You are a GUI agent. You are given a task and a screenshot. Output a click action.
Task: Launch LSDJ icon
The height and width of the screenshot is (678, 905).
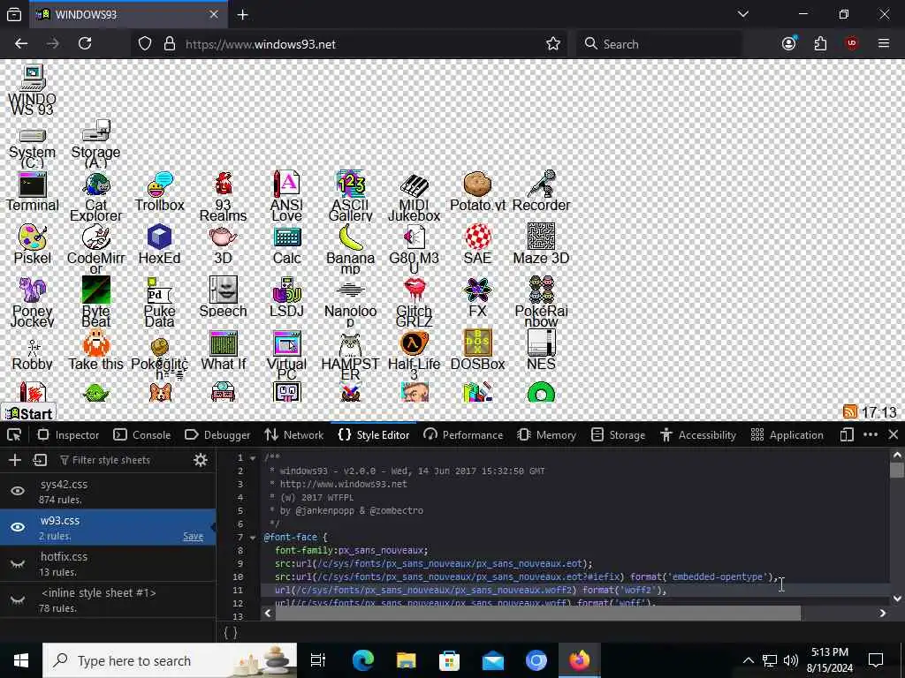(287, 298)
